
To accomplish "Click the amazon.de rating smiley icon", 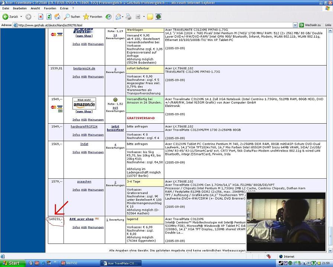I will pos(115,99).
